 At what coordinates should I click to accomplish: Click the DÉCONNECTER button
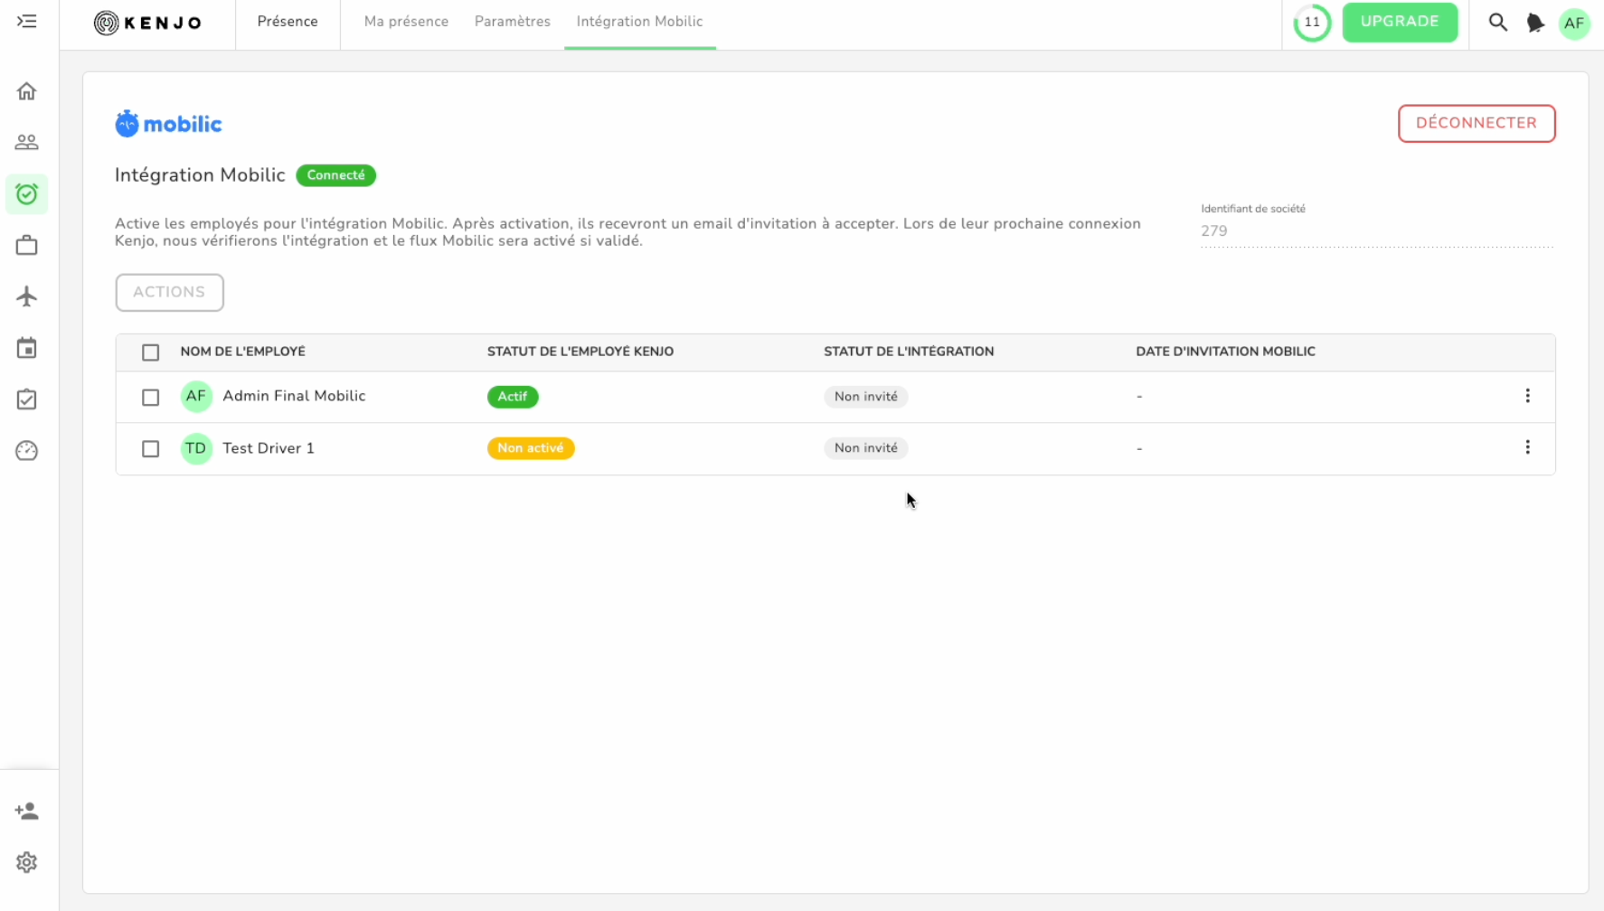[x=1477, y=124]
